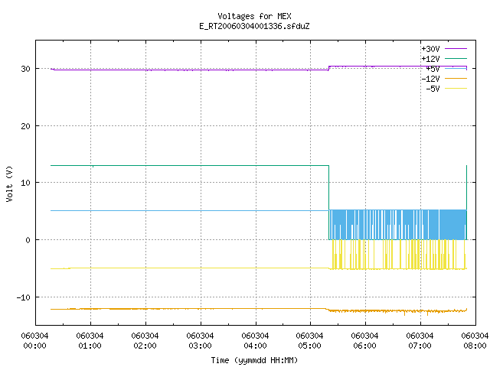This screenshot has height=367, width=490.
Task: Click the x-axis label '060304 05:00'
Action: click(309, 341)
